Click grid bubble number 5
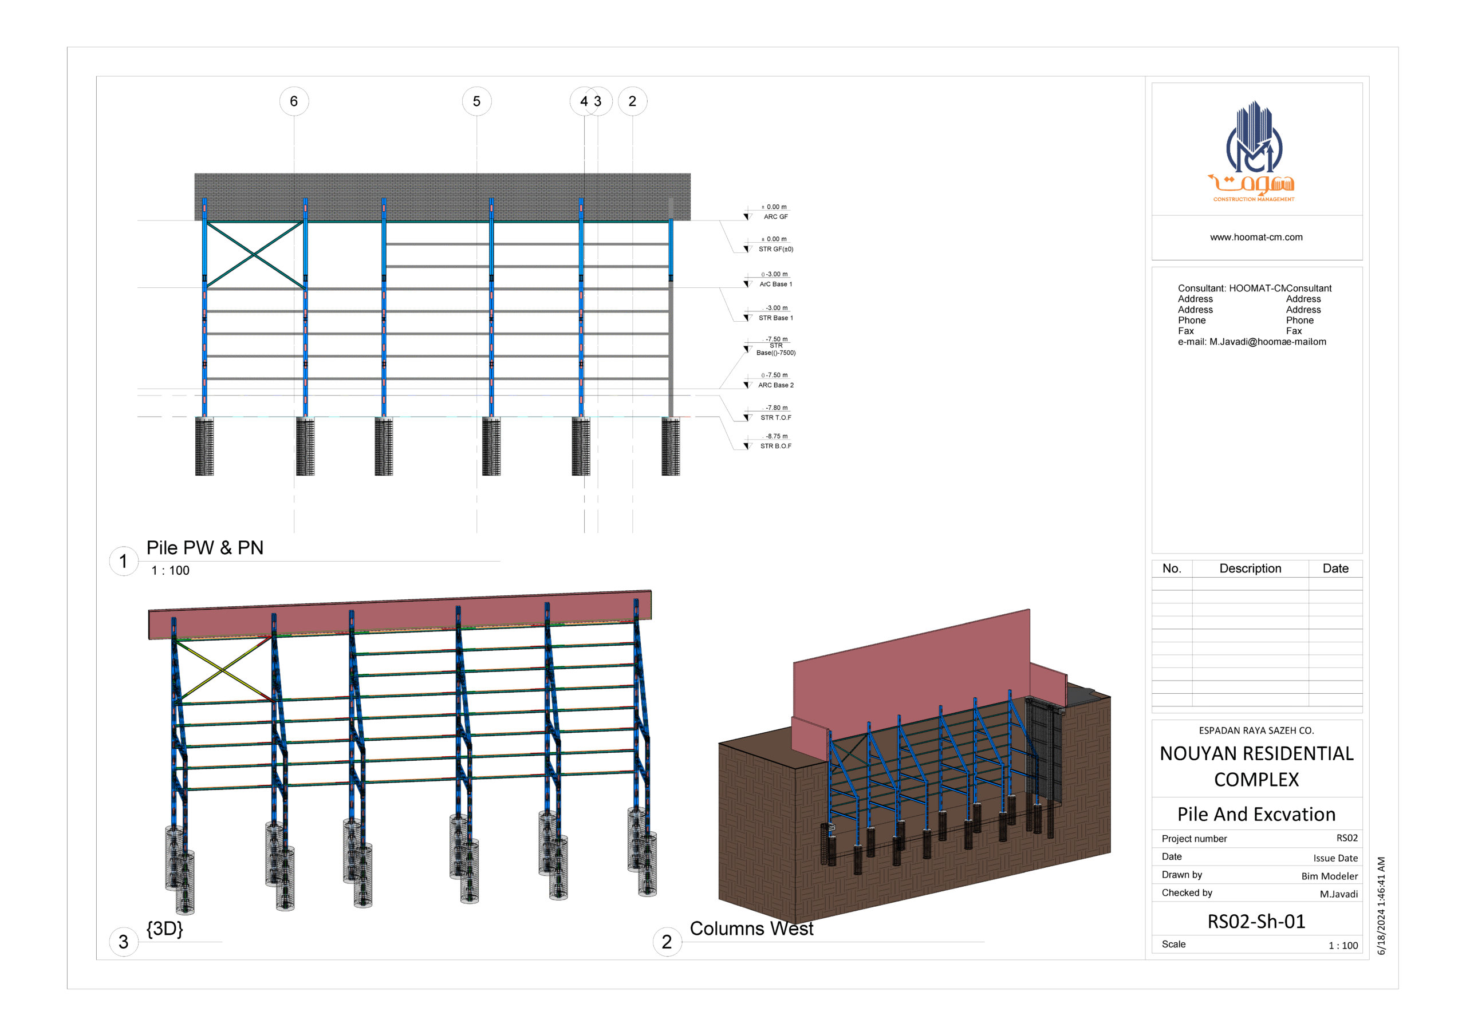The width and height of the screenshot is (1466, 1035). (x=476, y=101)
